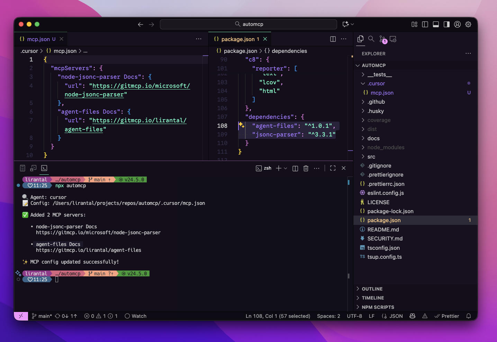The image size is (497, 342).
Task: Split the package.json editor right
Action: pyautogui.click(x=333, y=39)
